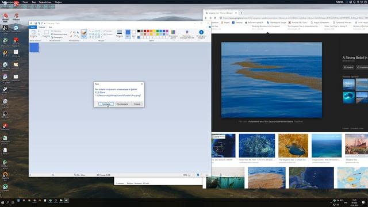This screenshot has height=207, width=368.
Task: Open the Разработчик menu in the top bar
Action: pyautogui.click(x=45, y=2)
